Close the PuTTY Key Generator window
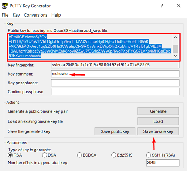 coord(179,6)
